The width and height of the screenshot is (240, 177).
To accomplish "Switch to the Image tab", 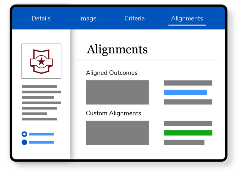I will [88, 18].
